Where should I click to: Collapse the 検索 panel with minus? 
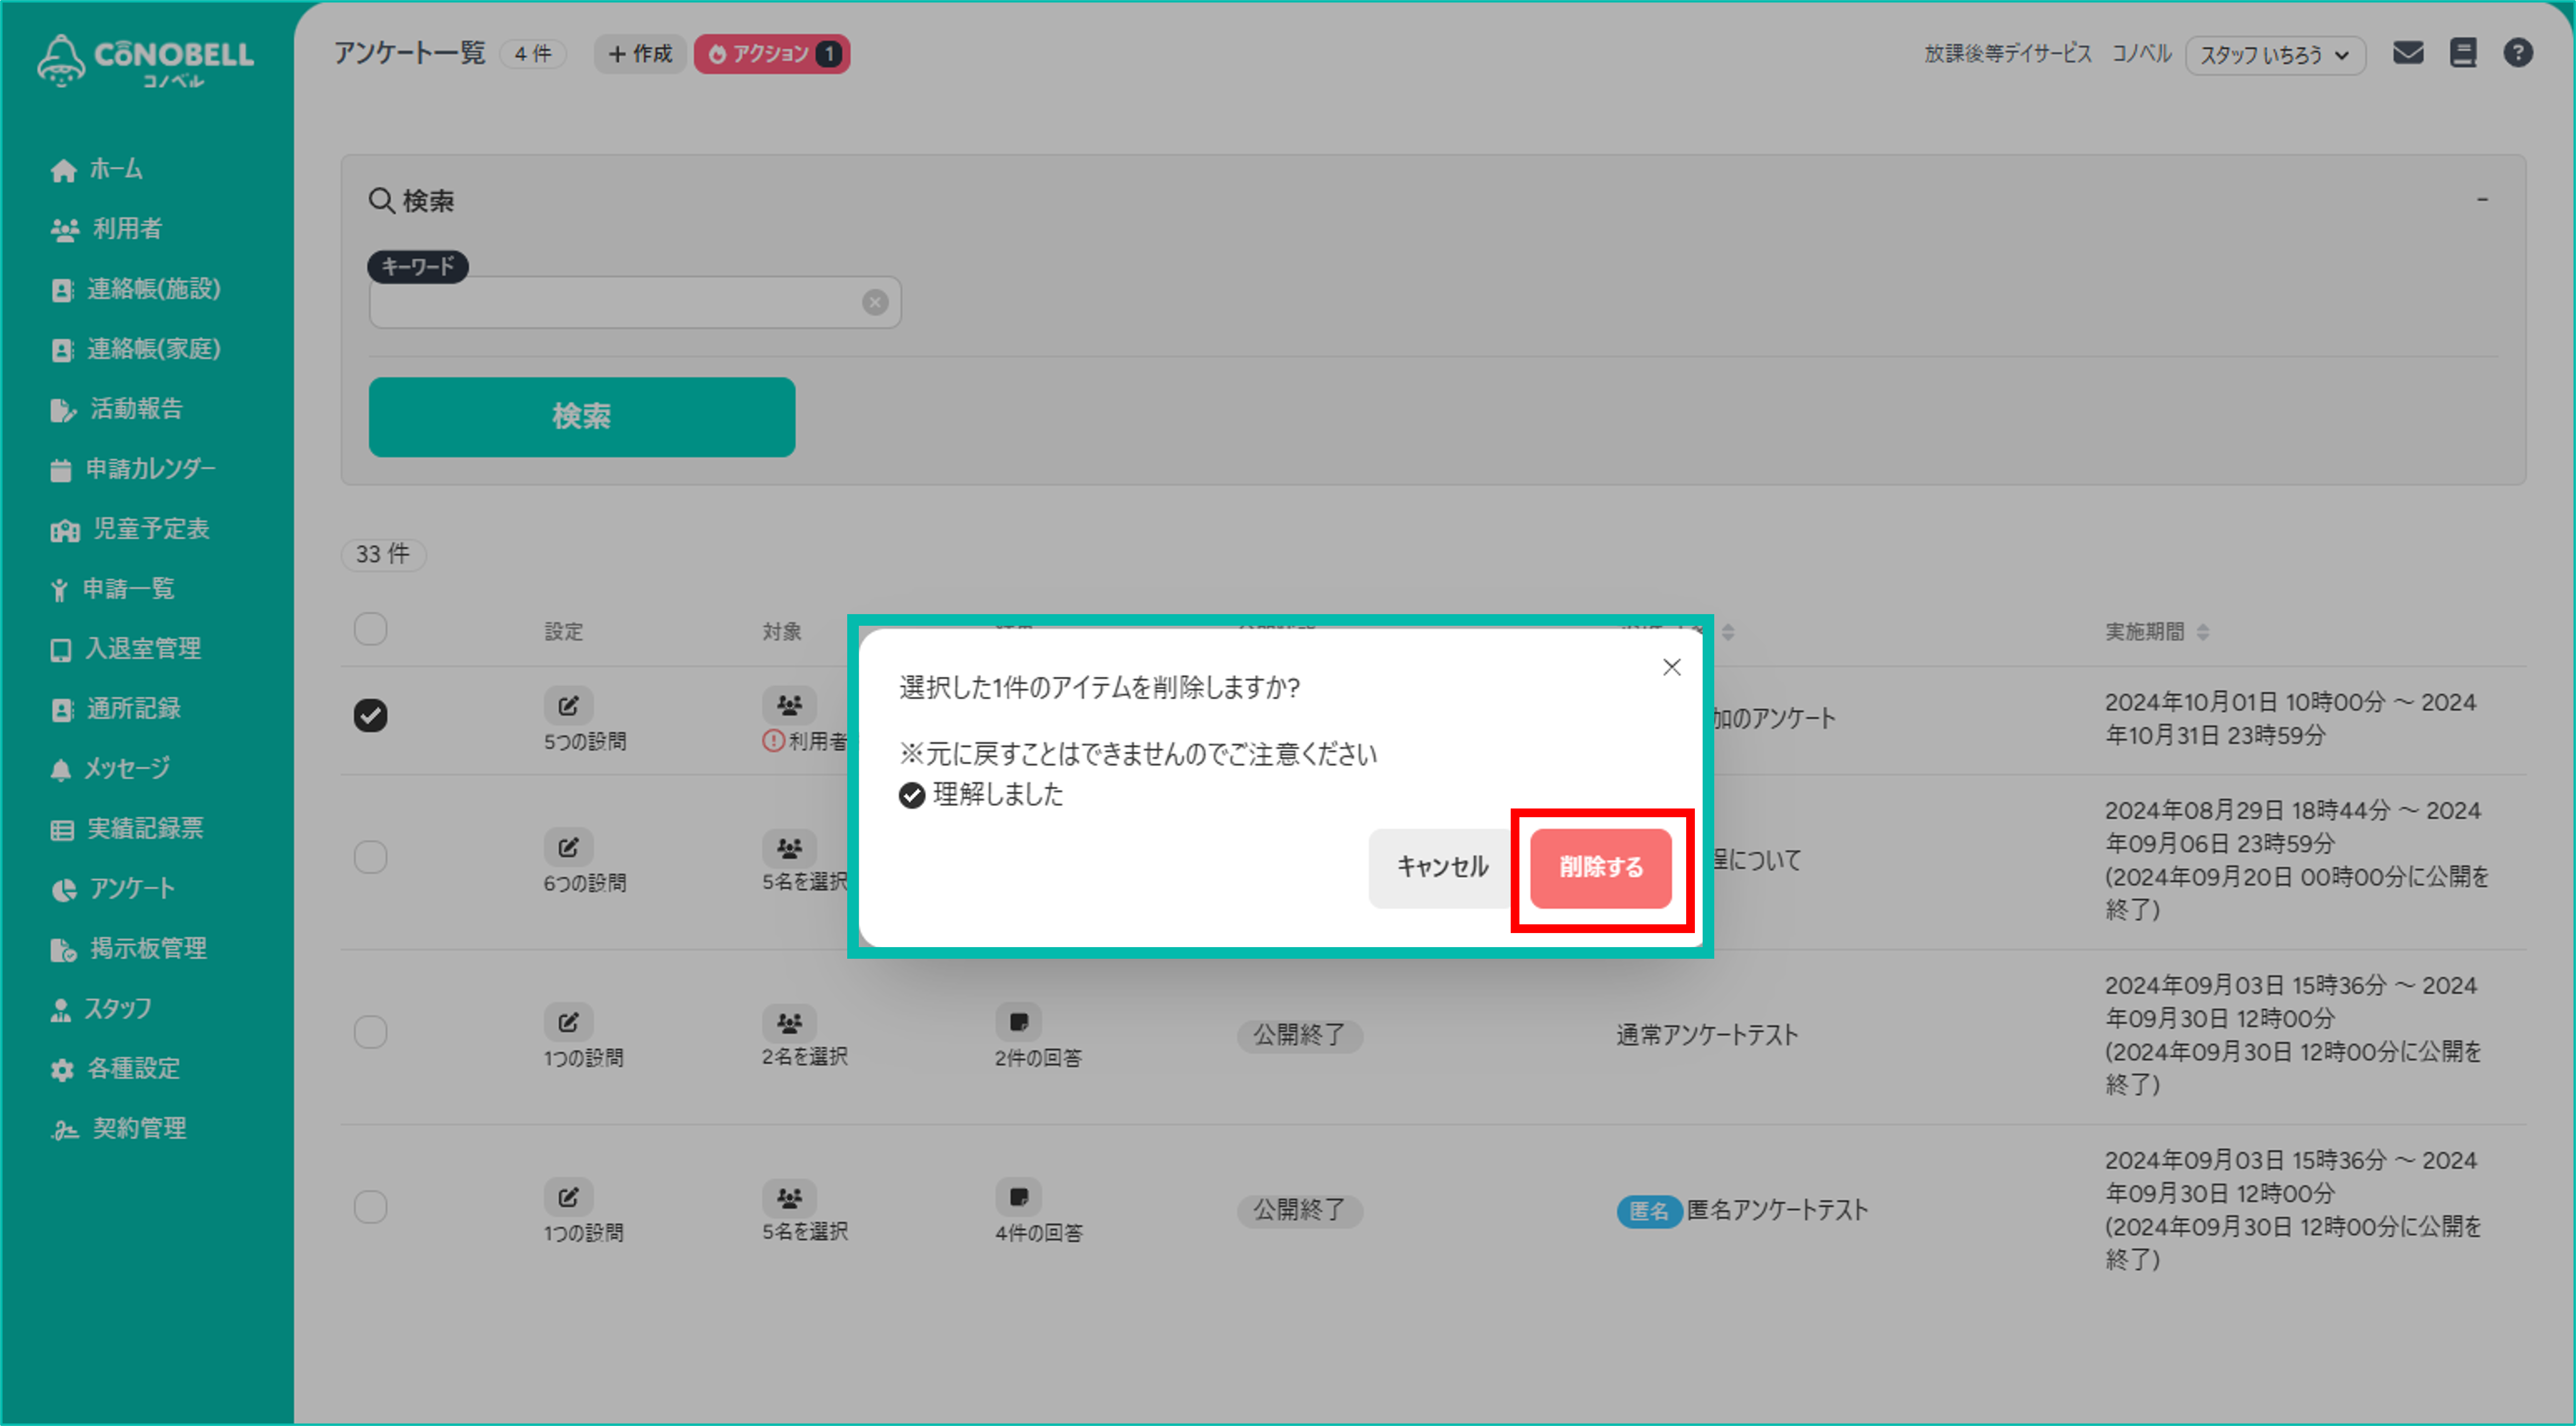pos(2482,200)
